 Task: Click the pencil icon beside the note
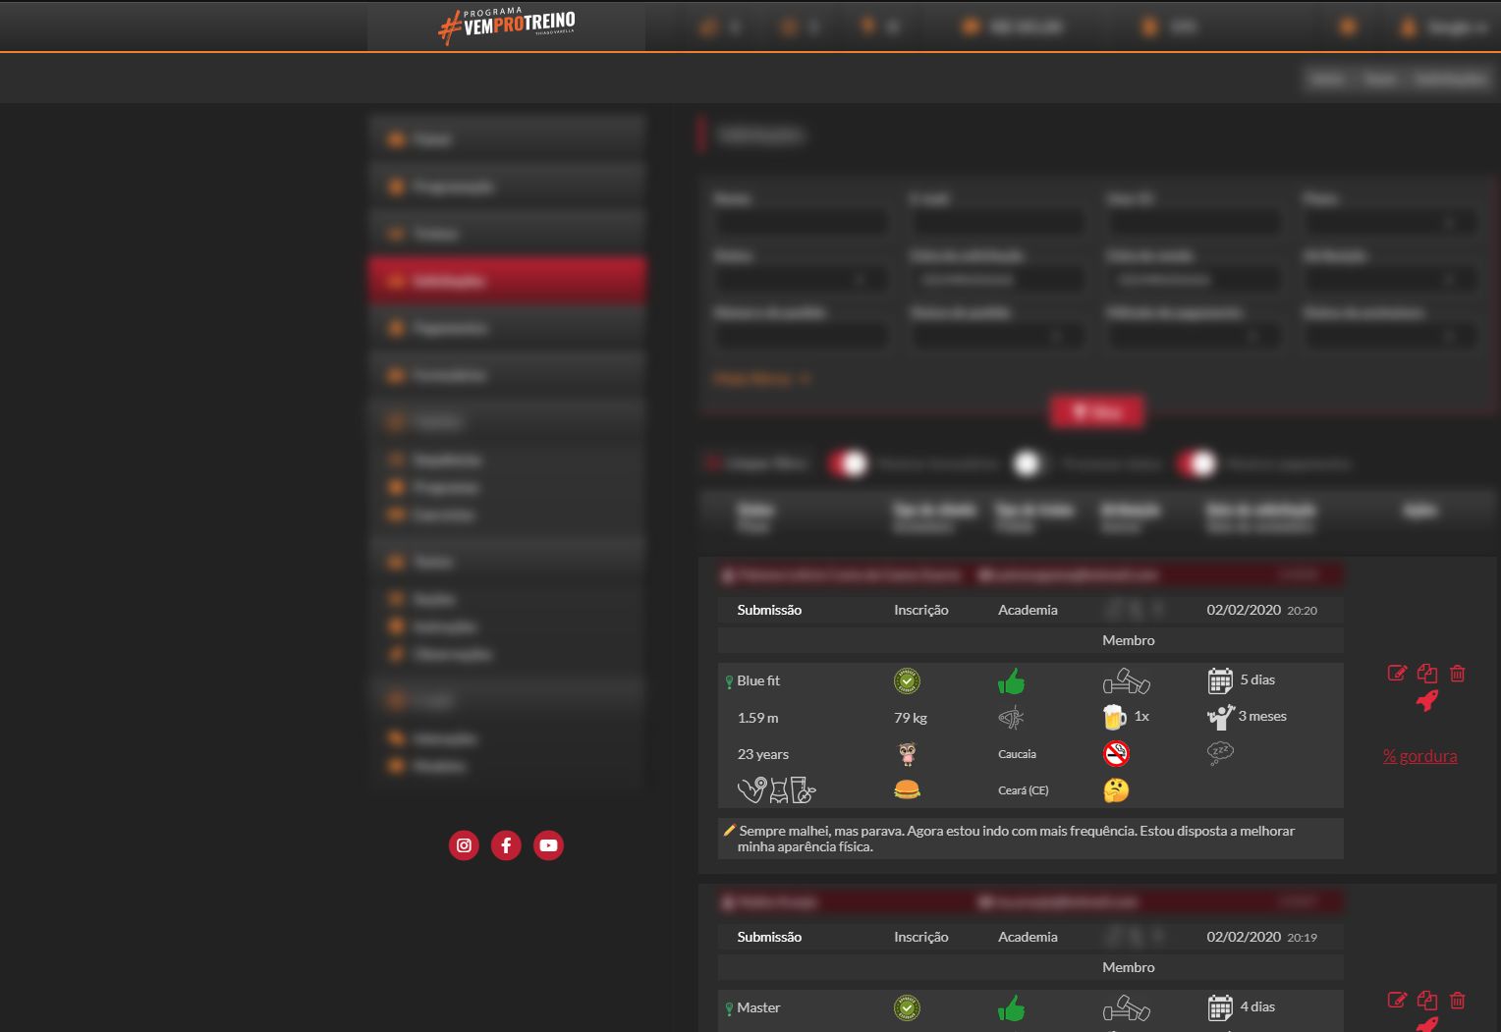point(729,831)
